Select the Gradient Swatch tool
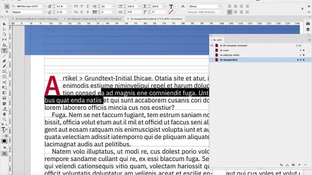 click(x=4, y=93)
